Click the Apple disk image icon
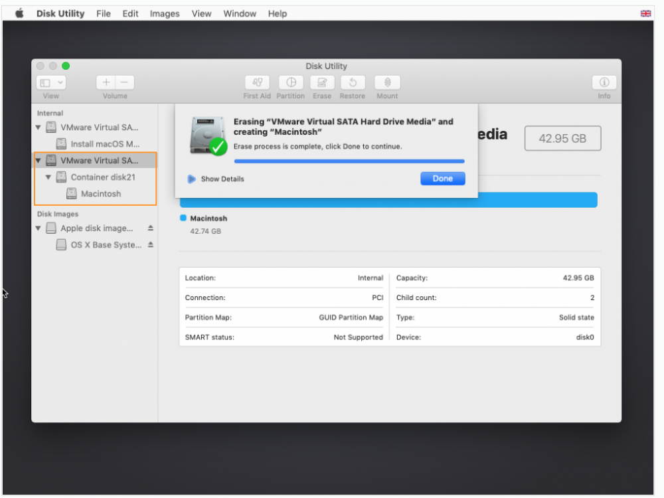 coord(51,228)
